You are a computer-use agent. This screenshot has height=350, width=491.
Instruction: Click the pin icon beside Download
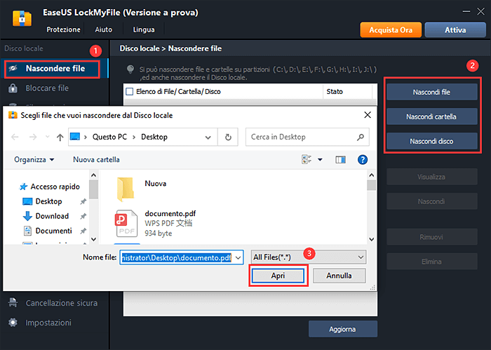pos(83,216)
